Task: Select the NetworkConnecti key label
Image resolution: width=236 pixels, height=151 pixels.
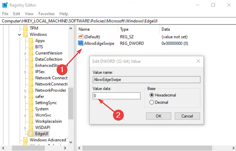Action: click(x=52, y=84)
